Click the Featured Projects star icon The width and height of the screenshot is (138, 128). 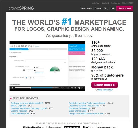pos(11,98)
